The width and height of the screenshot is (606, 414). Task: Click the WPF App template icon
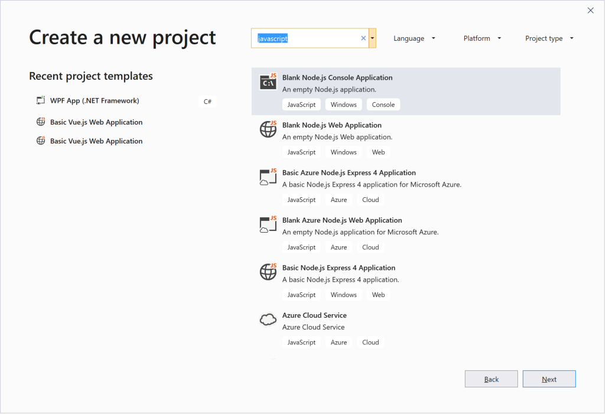tap(41, 100)
